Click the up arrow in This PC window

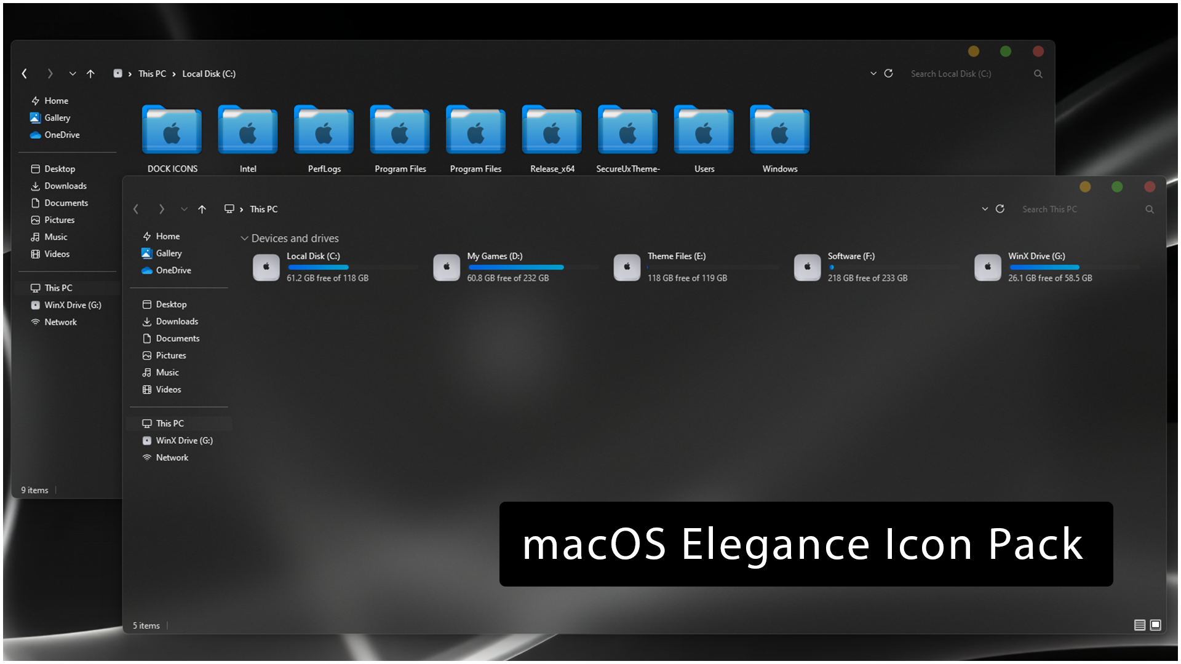pos(202,209)
